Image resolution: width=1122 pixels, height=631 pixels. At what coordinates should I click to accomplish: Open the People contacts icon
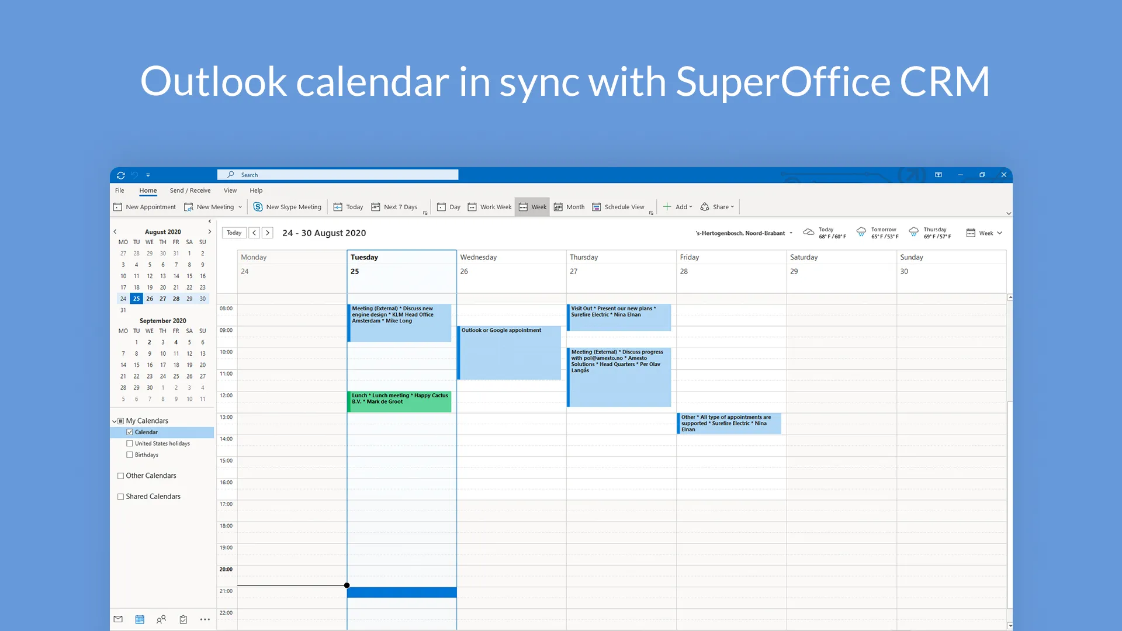tap(161, 619)
